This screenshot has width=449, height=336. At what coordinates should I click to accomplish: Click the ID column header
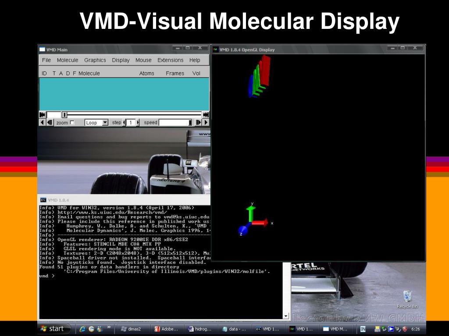click(44, 73)
